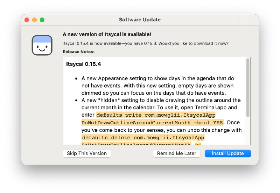Click the 'defaults write com.mowglii.ItsycalApp' code

[x=156, y=115]
